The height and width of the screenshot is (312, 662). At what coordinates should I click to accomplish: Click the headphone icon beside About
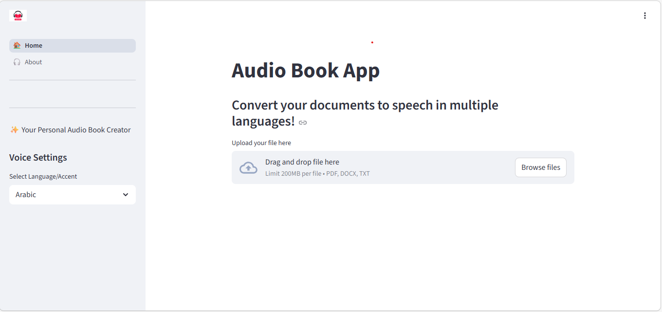coord(17,62)
